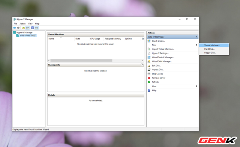Open the Help menu in menu bar
240x147 pixels.
click(37, 24)
